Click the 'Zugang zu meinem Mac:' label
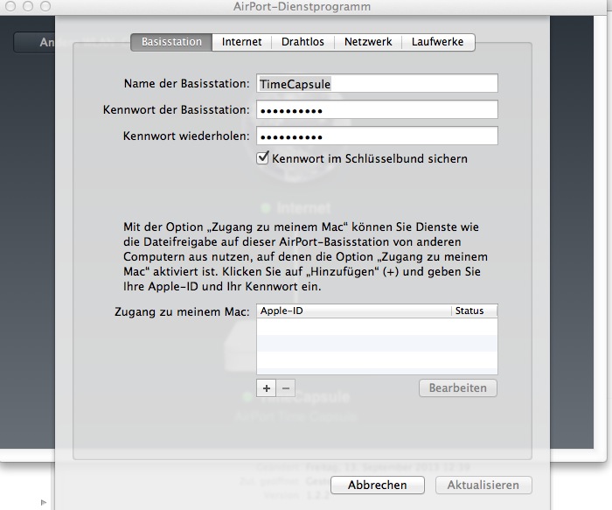This screenshot has height=510, width=612. 182,312
